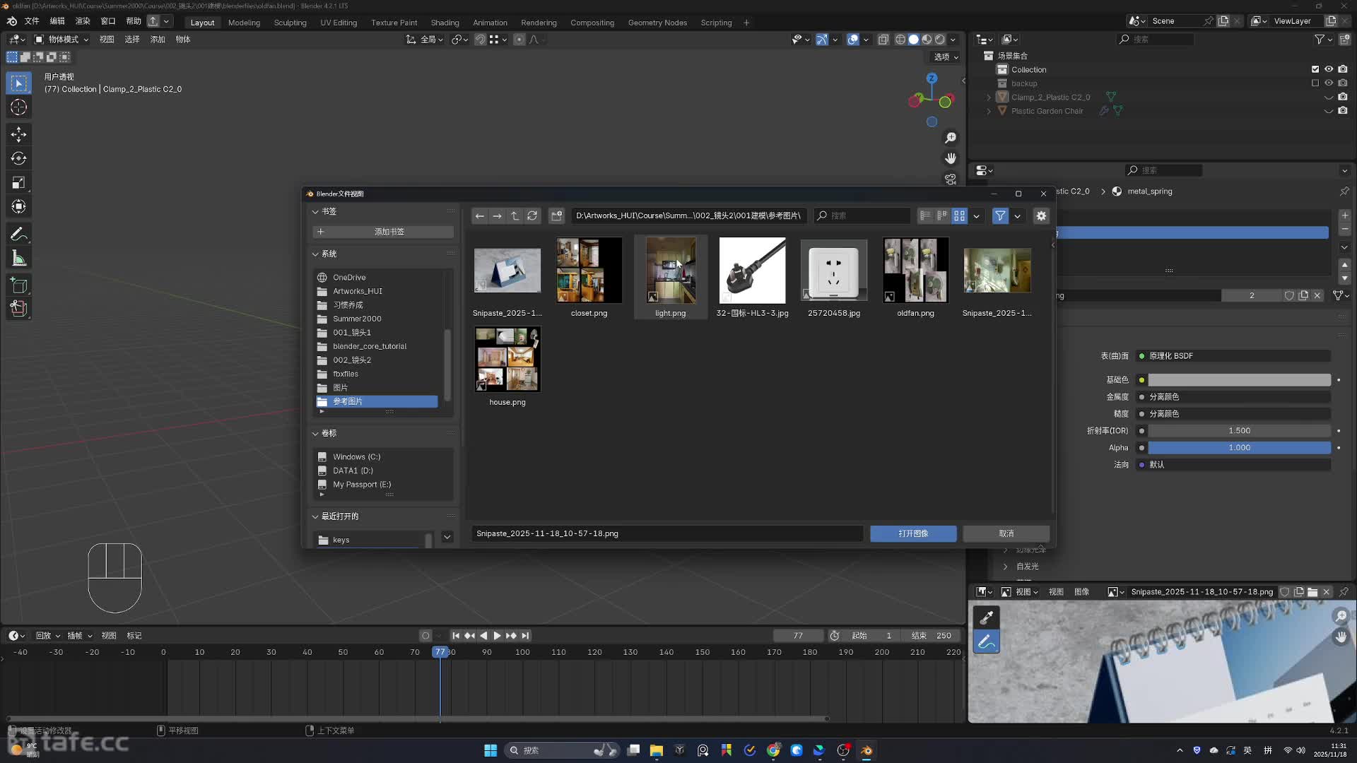Switch to Shading workspace tab

click(445, 23)
